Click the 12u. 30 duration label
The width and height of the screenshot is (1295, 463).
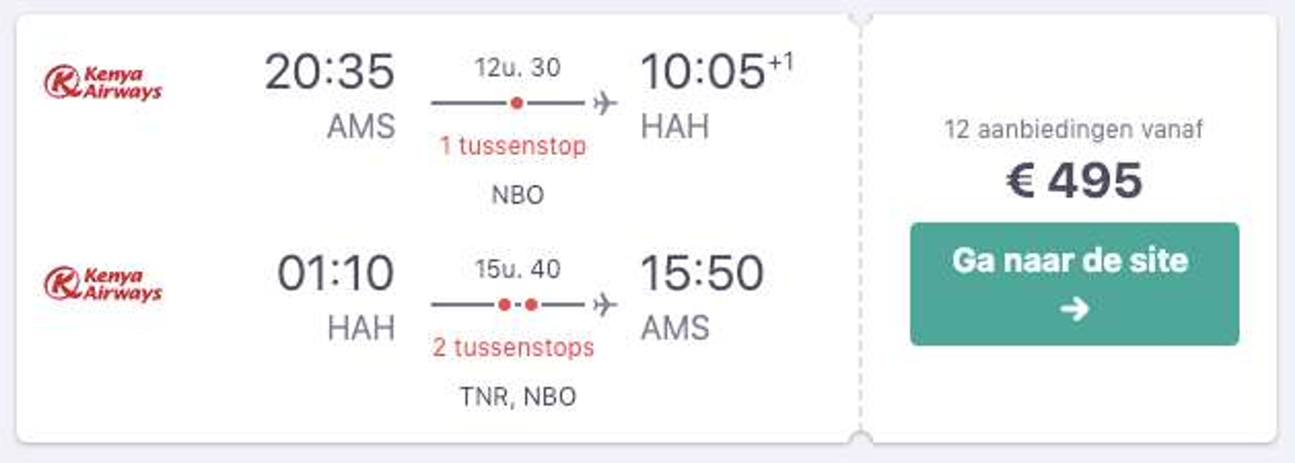(518, 67)
